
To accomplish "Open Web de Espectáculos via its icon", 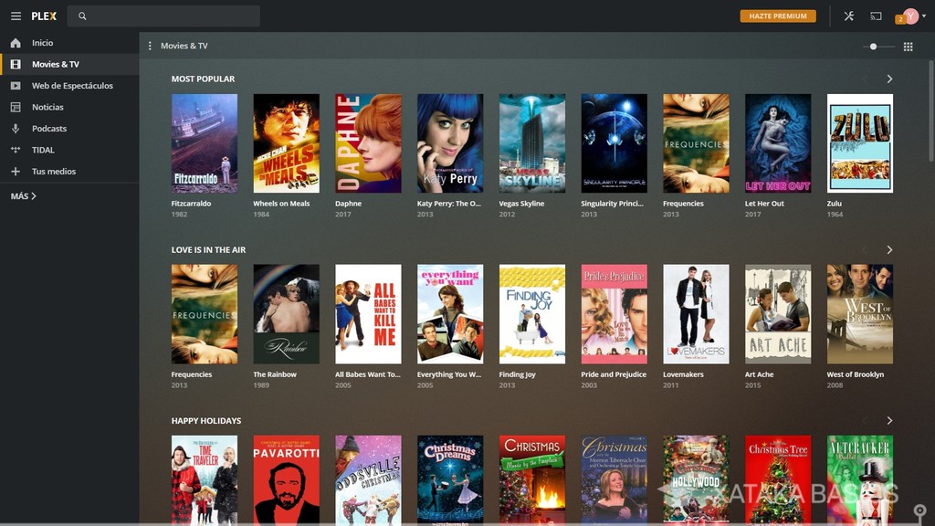I will [13, 86].
